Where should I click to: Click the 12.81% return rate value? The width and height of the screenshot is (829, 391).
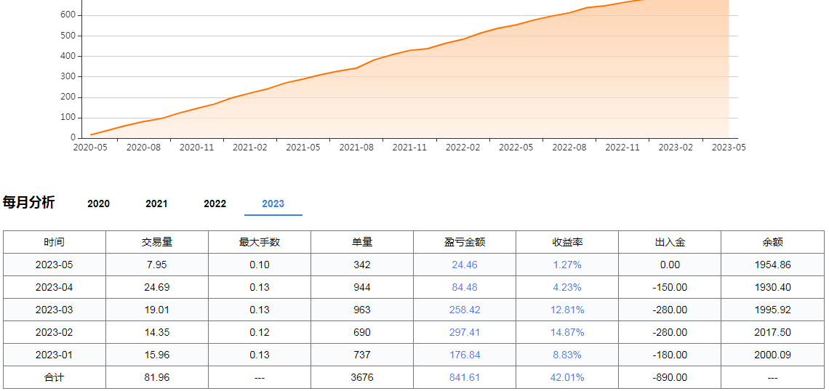click(567, 310)
